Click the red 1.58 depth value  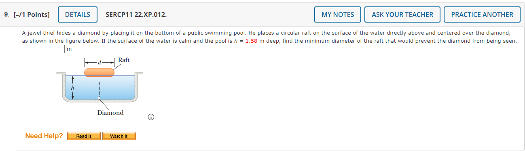point(251,41)
